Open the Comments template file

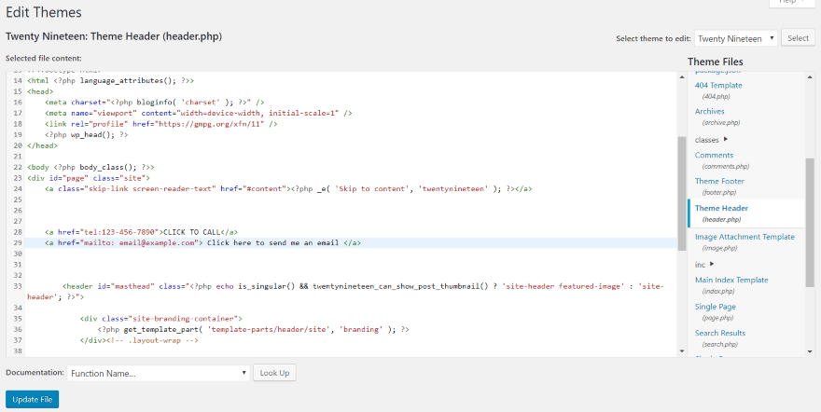point(714,156)
